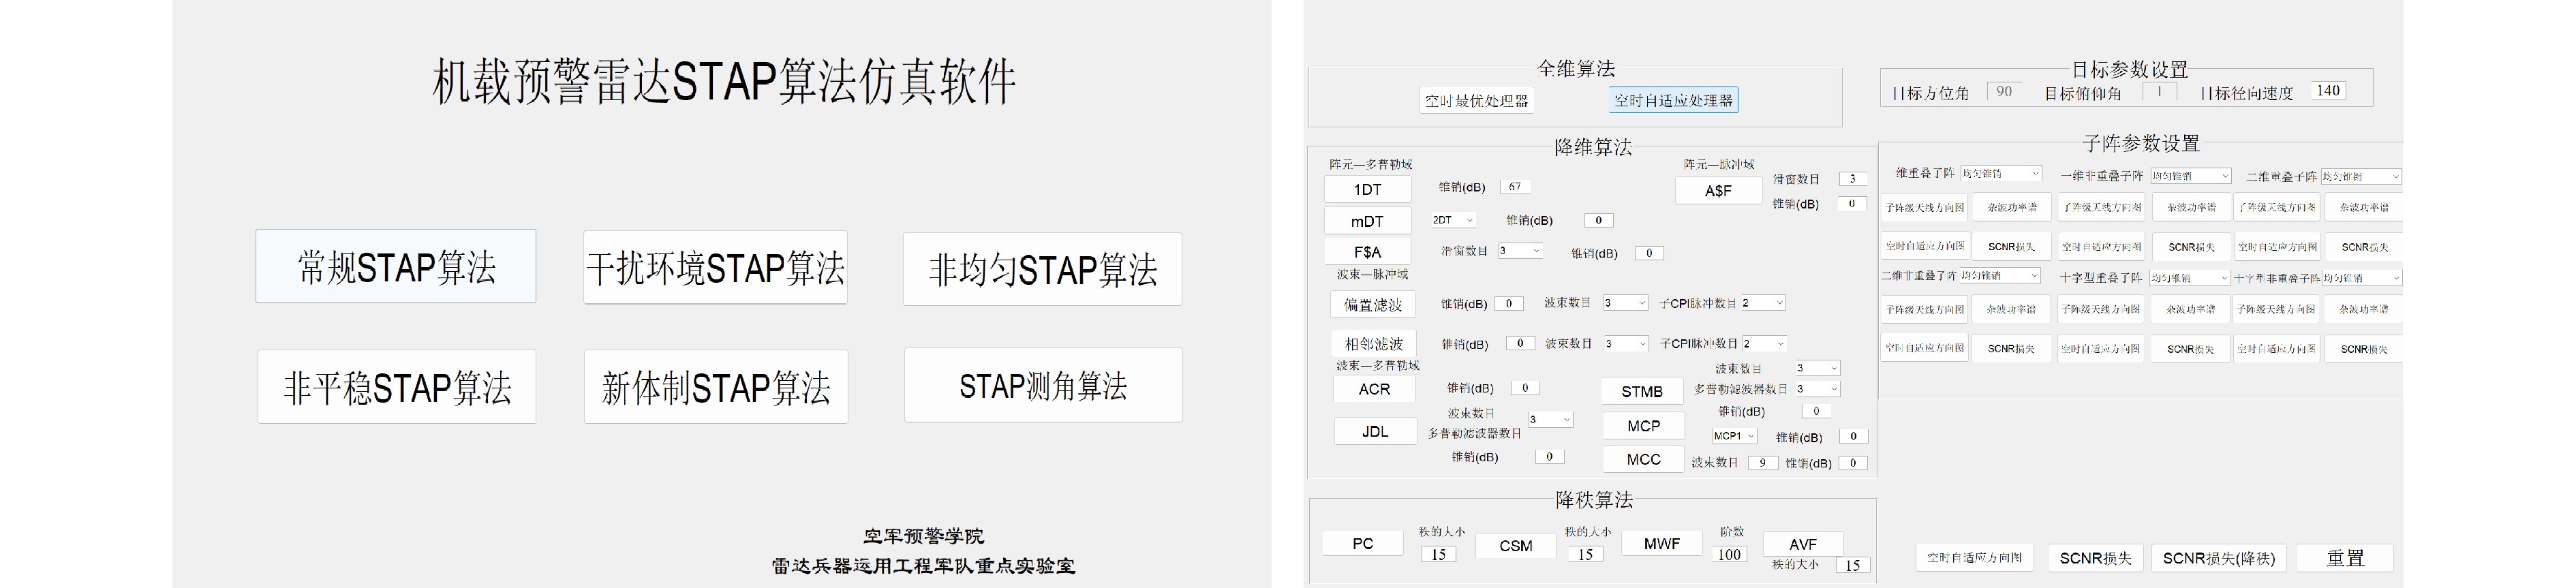Run the STMB algorithm
This screenshot has width=2576, height=588.
(x=1641, y=392)
